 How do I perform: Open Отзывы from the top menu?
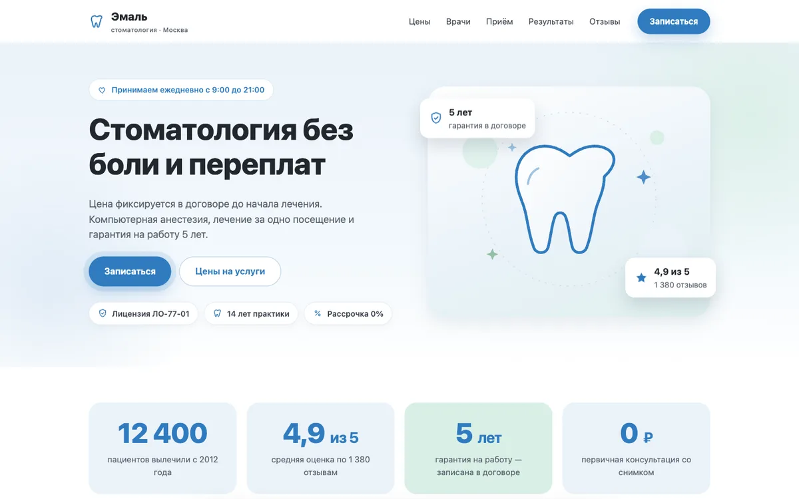(605, 21)
